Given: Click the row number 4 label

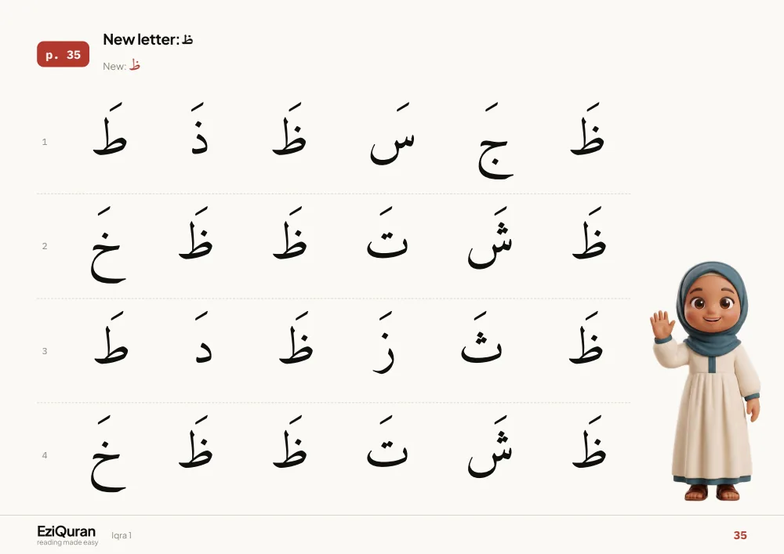Looking at the screenshot, I should (x=45, y=455).
